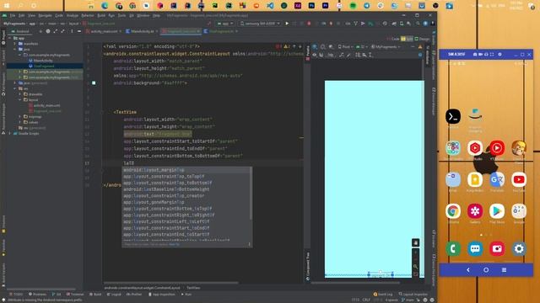Switch editor to Design view mode

point(422,39)
